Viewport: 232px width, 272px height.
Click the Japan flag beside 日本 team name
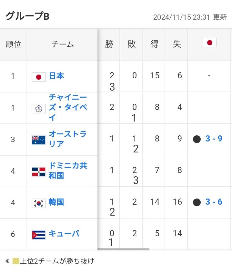click(x=38, y=77)
